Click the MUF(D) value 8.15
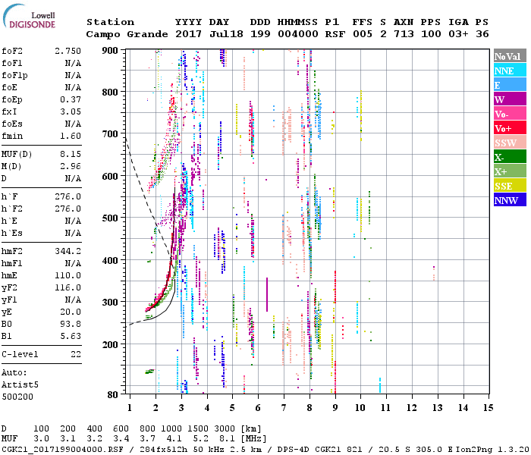This screenshot has width=531, height=455. [x=71, y=155]
